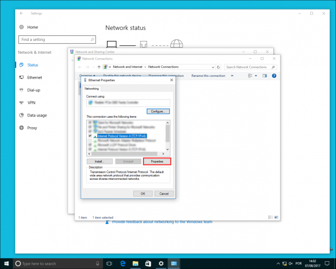
Task: Select Internet Protocol Version 4 (TCP/IPv4) item
Action: point(122,136)
